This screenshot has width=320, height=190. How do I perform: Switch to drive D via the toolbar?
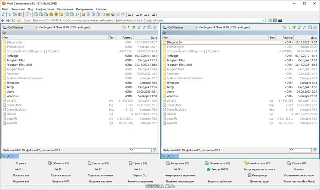click(139, 15)
